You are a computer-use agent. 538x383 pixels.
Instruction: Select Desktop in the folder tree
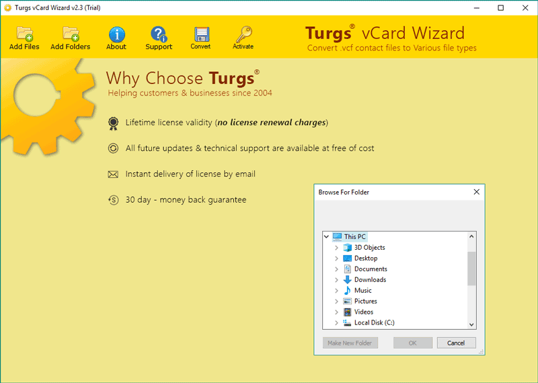[x=366, y=258]
